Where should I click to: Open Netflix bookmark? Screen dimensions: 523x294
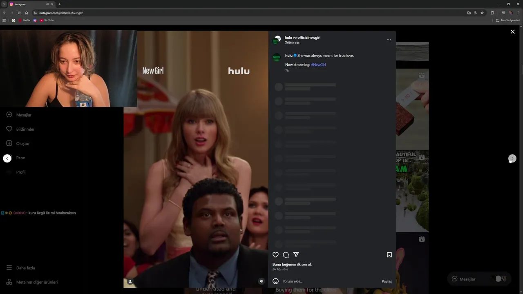tap(25, 20)
